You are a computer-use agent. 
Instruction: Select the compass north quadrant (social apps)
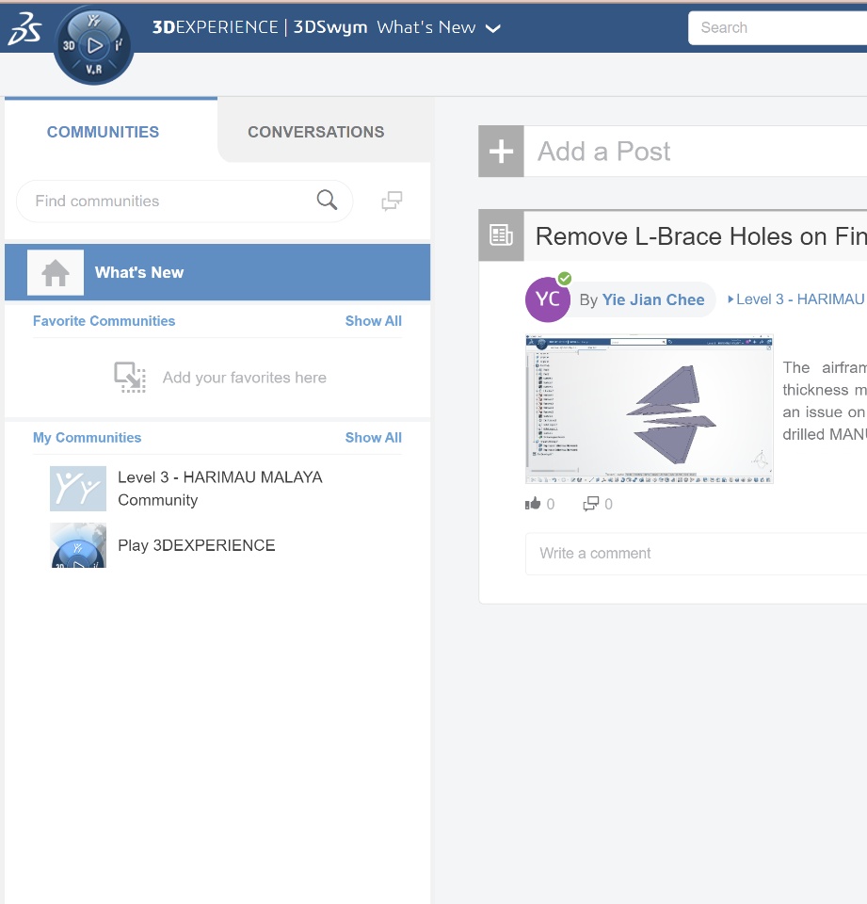pos(94,22)
